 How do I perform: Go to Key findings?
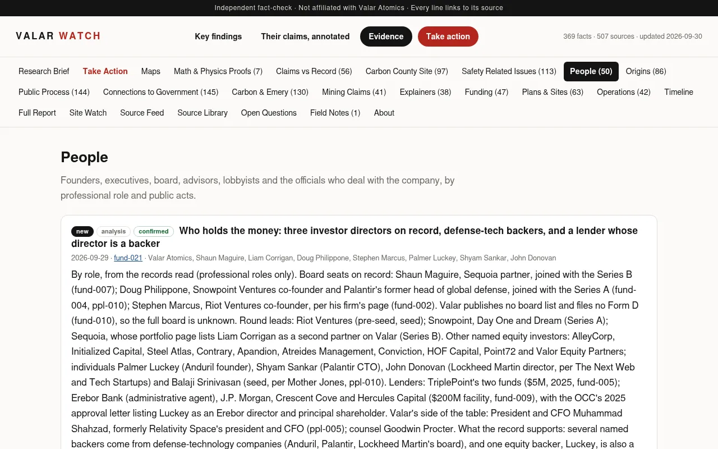coord(218,36)
